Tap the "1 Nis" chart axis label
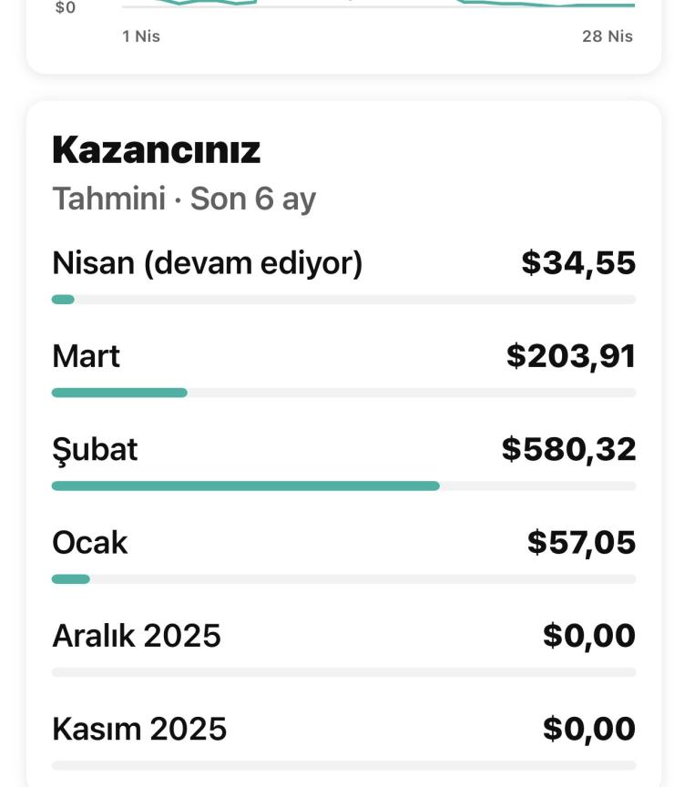Image resolution: width=674 pixels, height=787 pixels. [141, 36]
